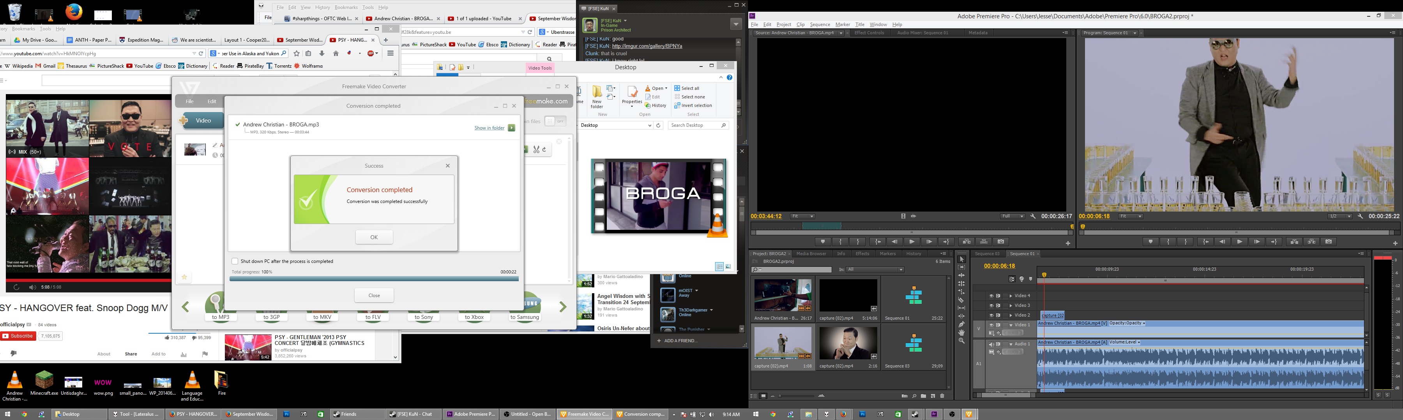The image size is (1403, 420).
Task: Select the Hand tool
Action: coord(961,332)
